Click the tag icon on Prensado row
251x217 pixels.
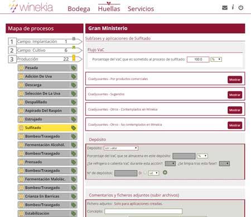[x=74, y=162]
